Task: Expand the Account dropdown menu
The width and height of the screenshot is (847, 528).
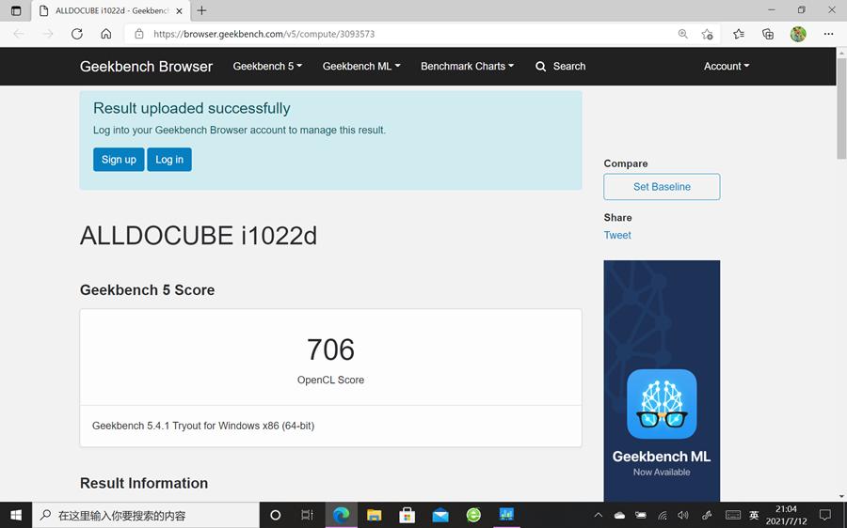Action: coord(726,67)
